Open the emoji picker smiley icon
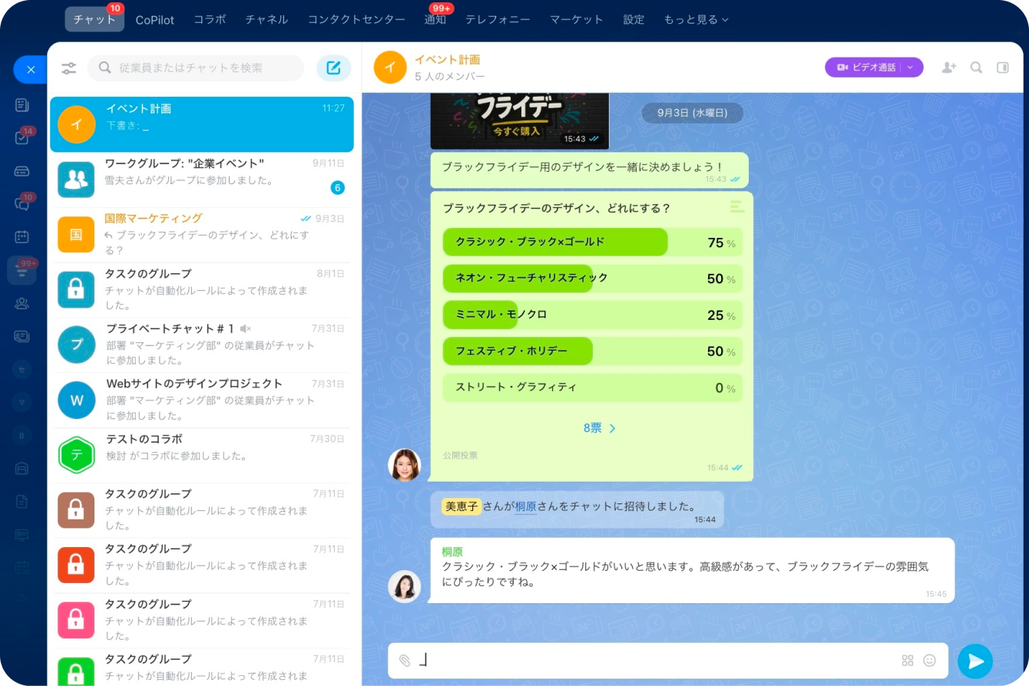The width and height of the screenshot is (1029, 686). click(929, 661)
